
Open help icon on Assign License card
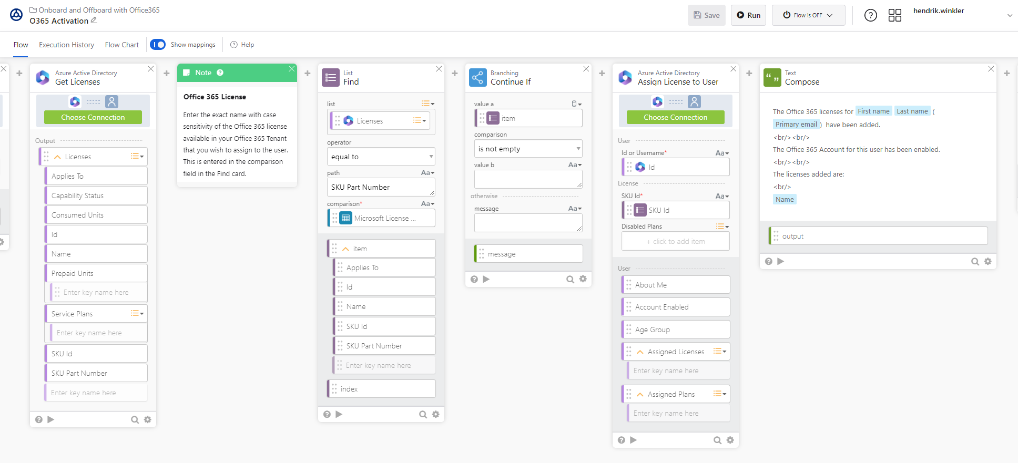click(622, 440)
